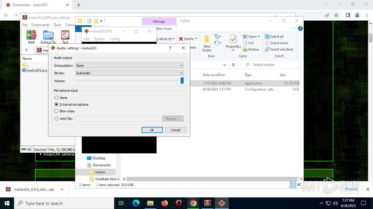373x209 pixels.
Task: Click the WinRAR Add archive icon
Action: [x=31, y=35]
